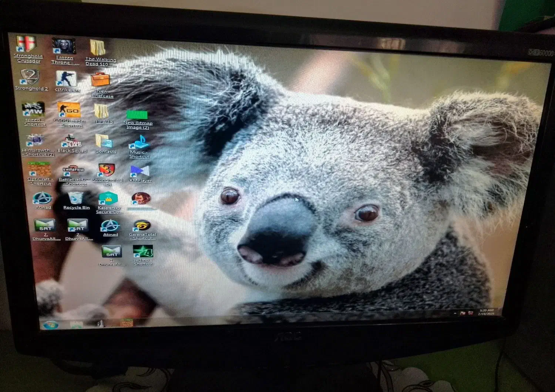Select the New Bitmap Image (2) file
The width and height of the screenshot is (555, 392).
click(x=137, y=115)
